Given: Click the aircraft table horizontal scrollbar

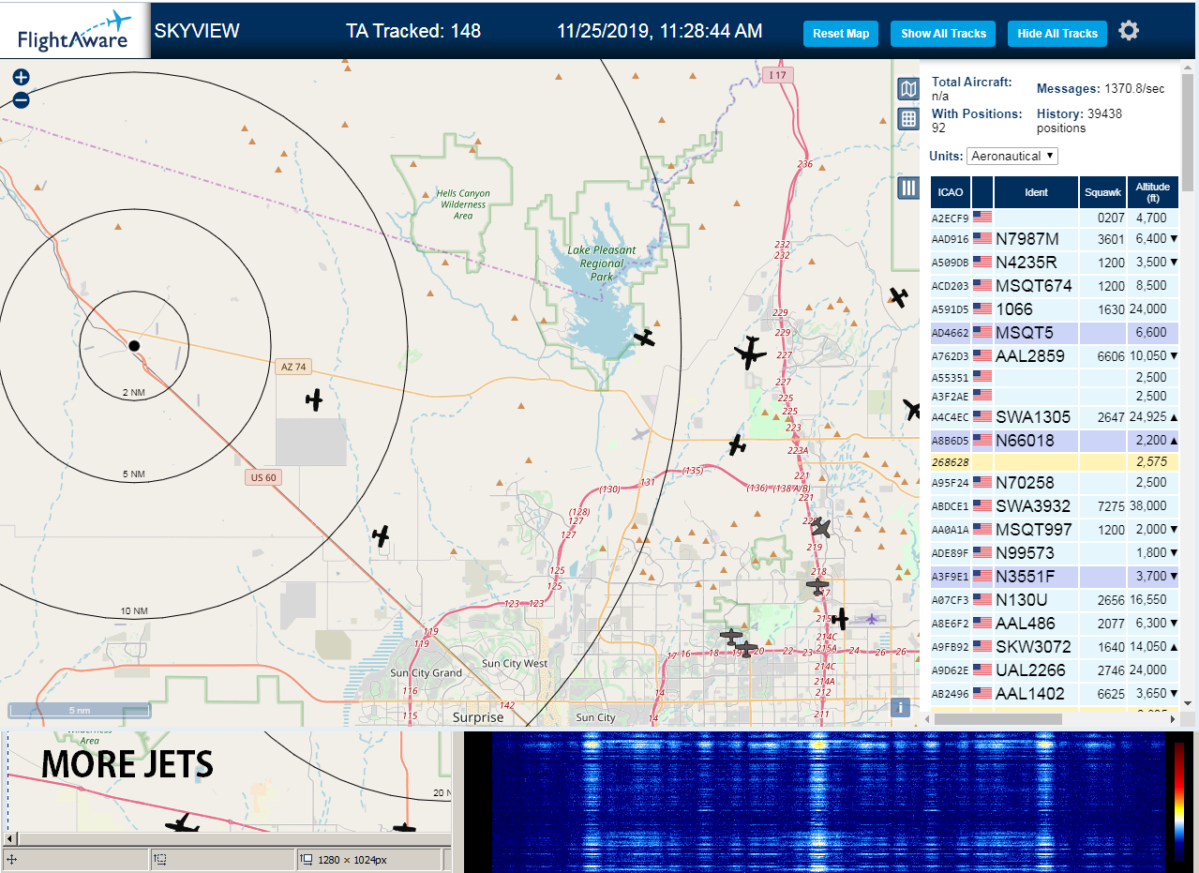Looking at the screenshot, I should pos(997,718).
